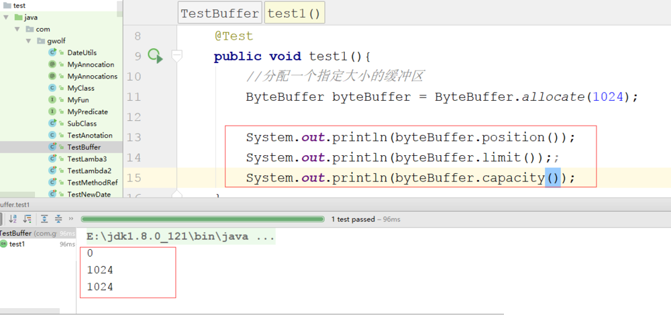Click the MyAnnocation annotation icon
Image resolution: width=671 pixels, height=315 pixels.
[52, 64]
